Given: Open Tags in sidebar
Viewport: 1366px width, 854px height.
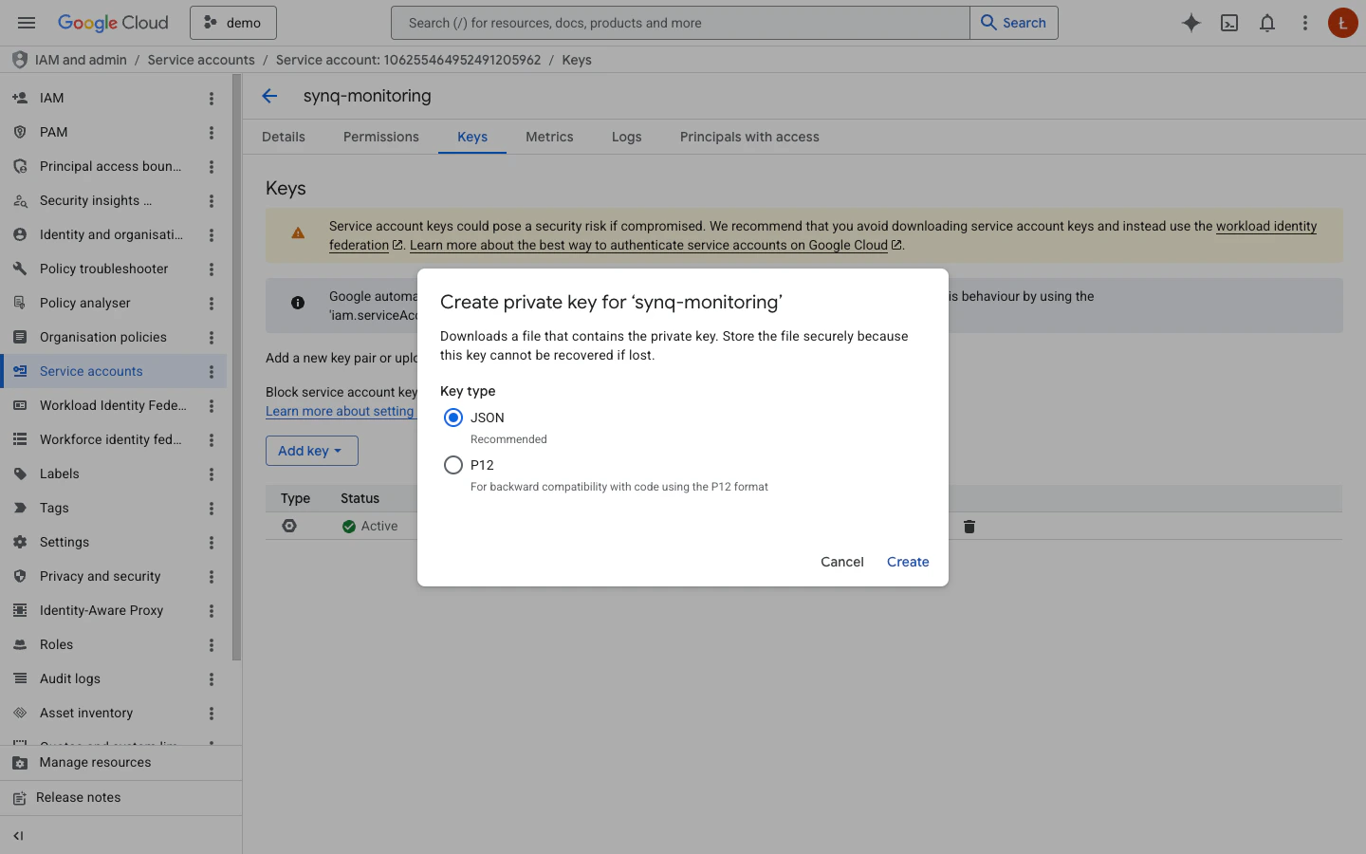Looking at the screenshot, I should tap(54, 508).
